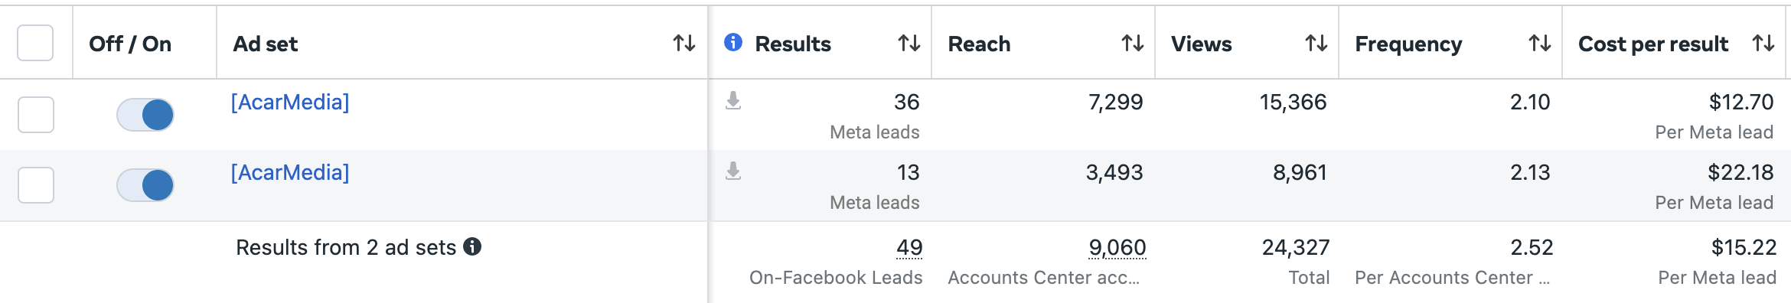
Task: Sort by the Ad set column arrows
Action: tap(683, 44)
